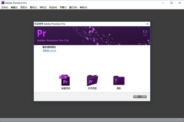Open the 帮助(H) Help menu

tap(83, 7)
